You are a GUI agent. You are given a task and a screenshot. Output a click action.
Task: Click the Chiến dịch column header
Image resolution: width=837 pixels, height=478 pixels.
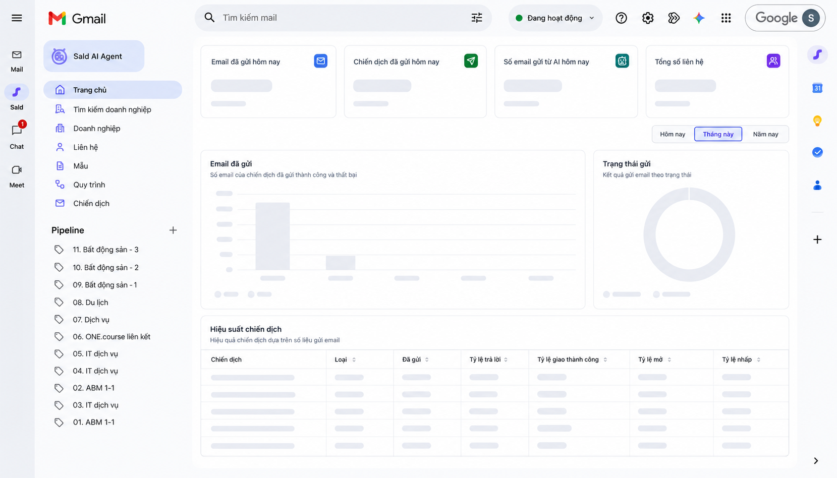coord(226,360)
